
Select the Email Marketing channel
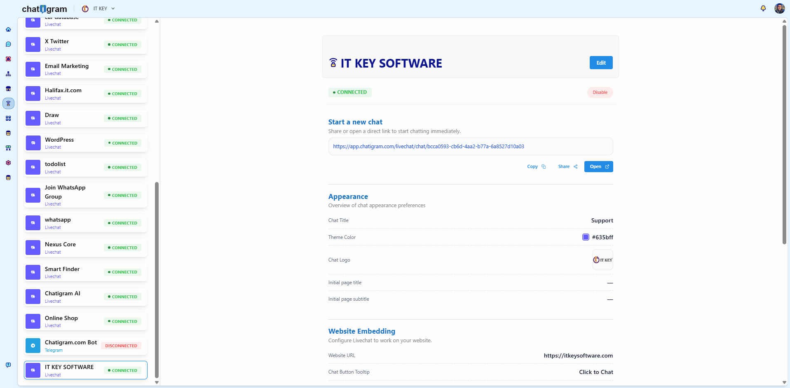point(86,69)
